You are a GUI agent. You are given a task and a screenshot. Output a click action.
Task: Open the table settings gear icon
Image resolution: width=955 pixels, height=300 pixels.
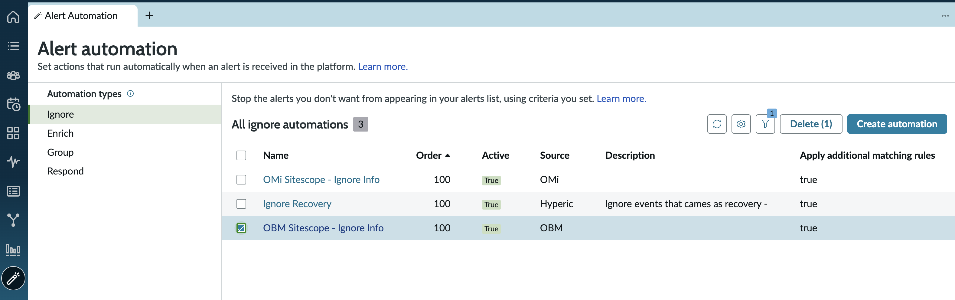coord(741,124)
